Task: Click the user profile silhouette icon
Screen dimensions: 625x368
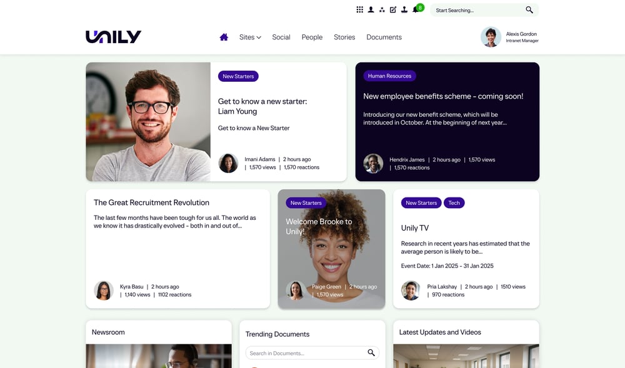Action: pyautogui.click(x=371, y=9)
